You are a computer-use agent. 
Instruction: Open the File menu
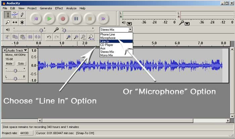tap(5, 8)
